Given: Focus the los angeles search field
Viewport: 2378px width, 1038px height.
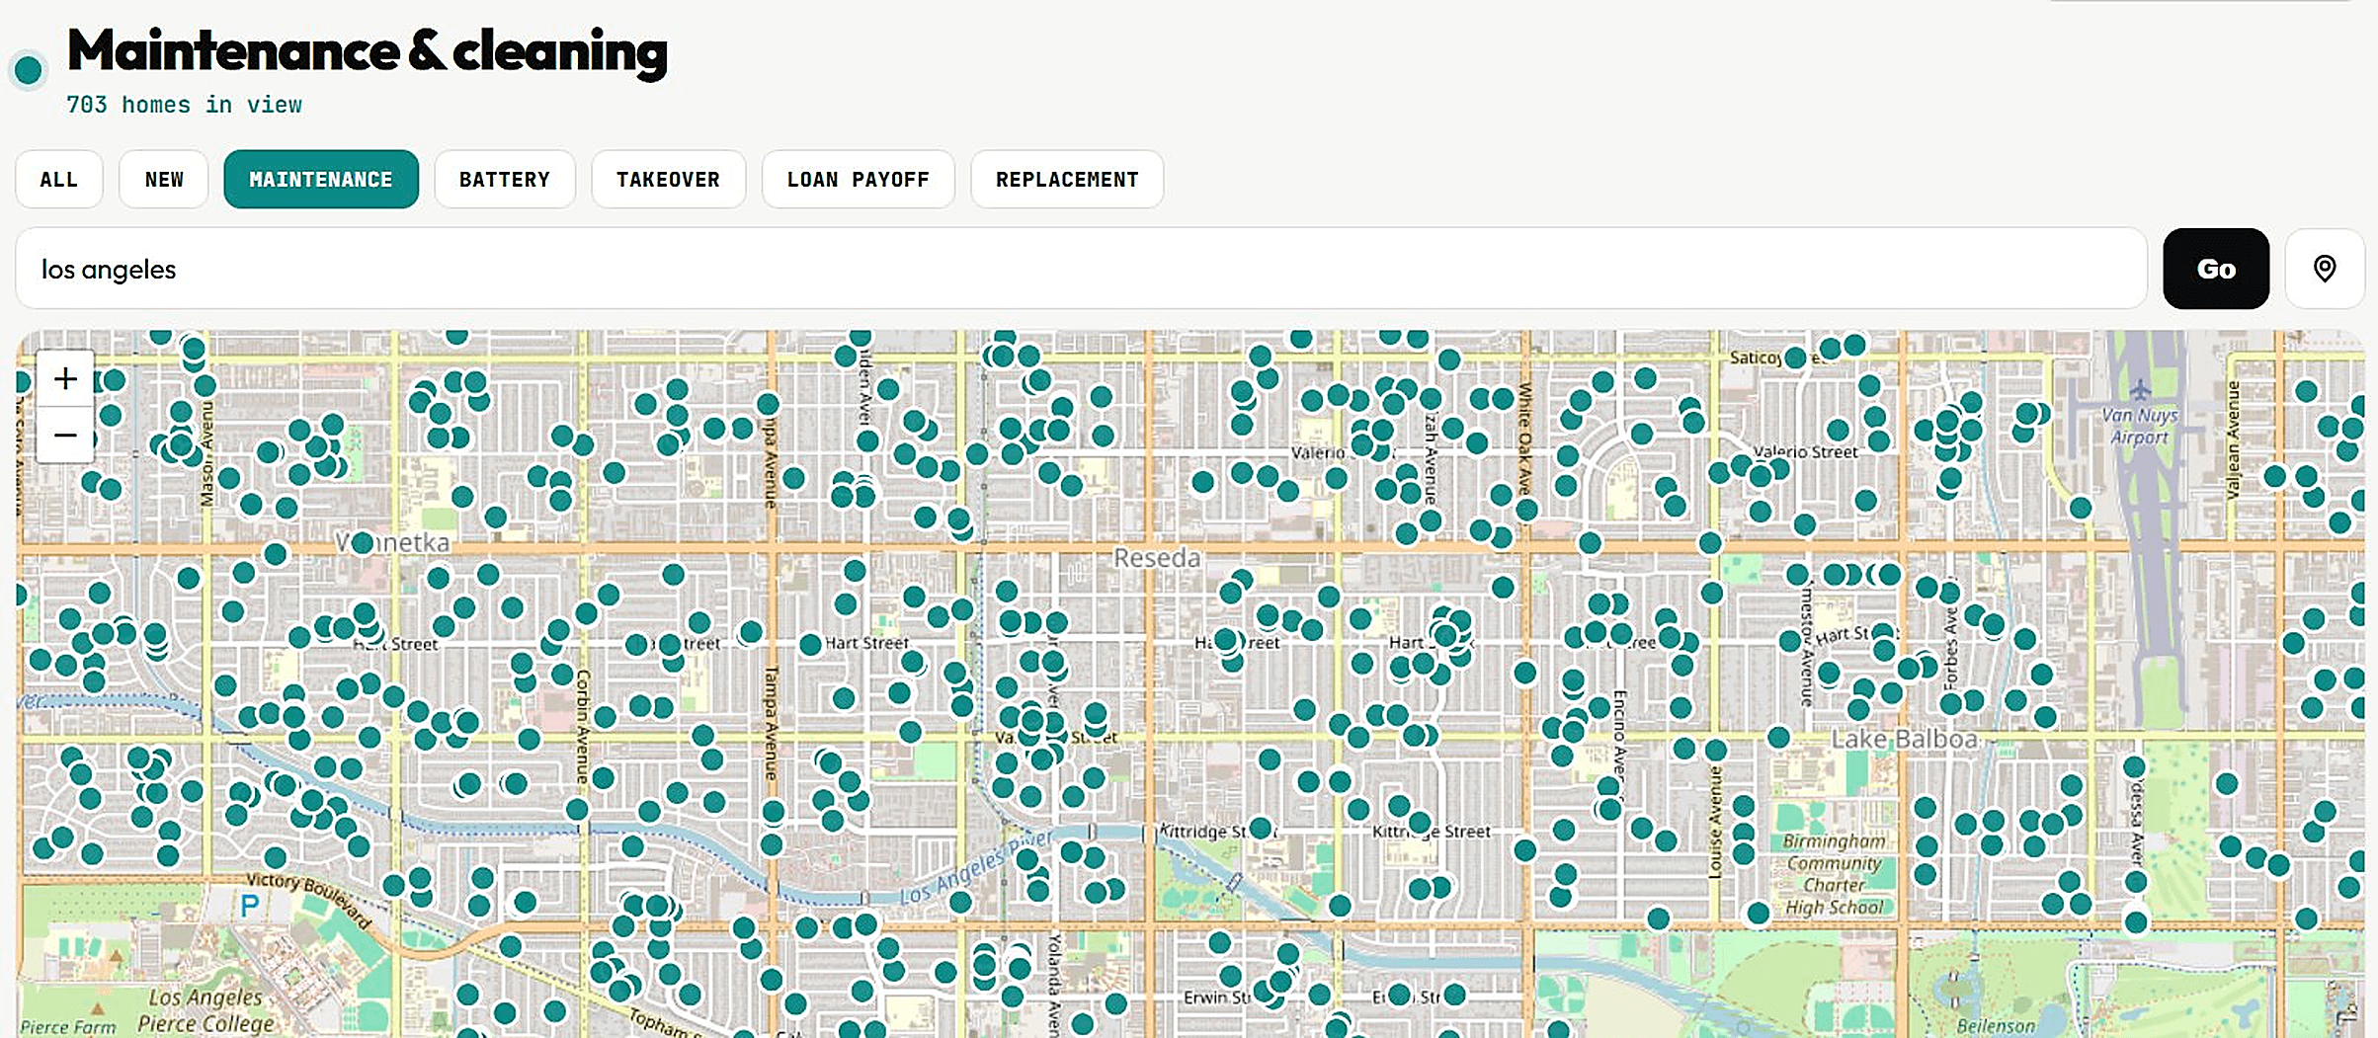Looking at the screenshot, I should point(1082,269).
